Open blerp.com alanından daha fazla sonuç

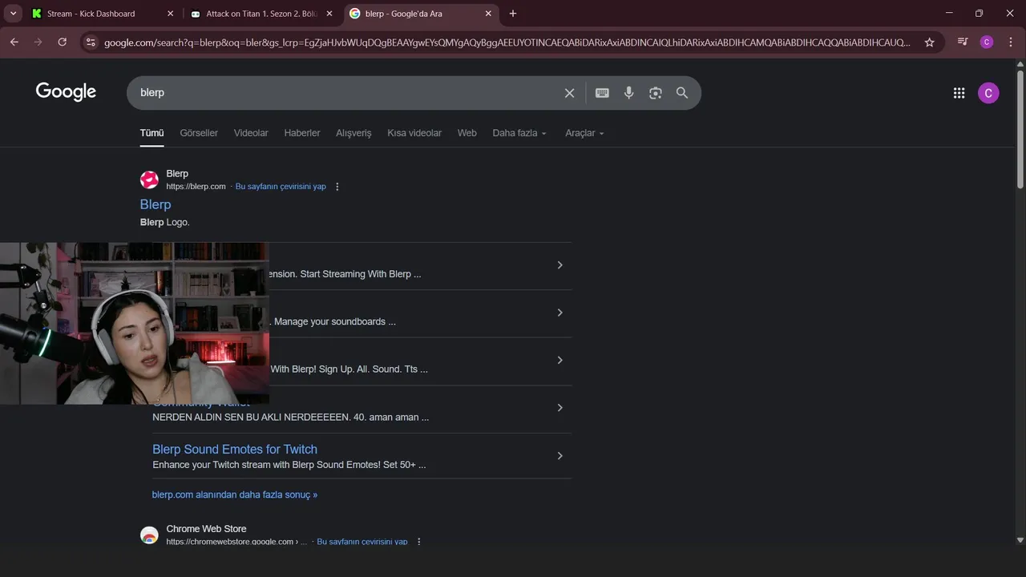click(235, 494)
